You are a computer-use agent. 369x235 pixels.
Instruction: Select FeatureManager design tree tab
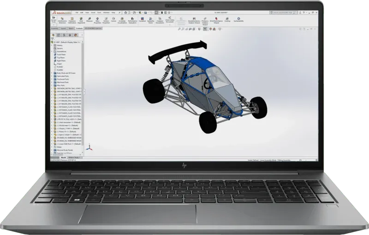[53, 35]
